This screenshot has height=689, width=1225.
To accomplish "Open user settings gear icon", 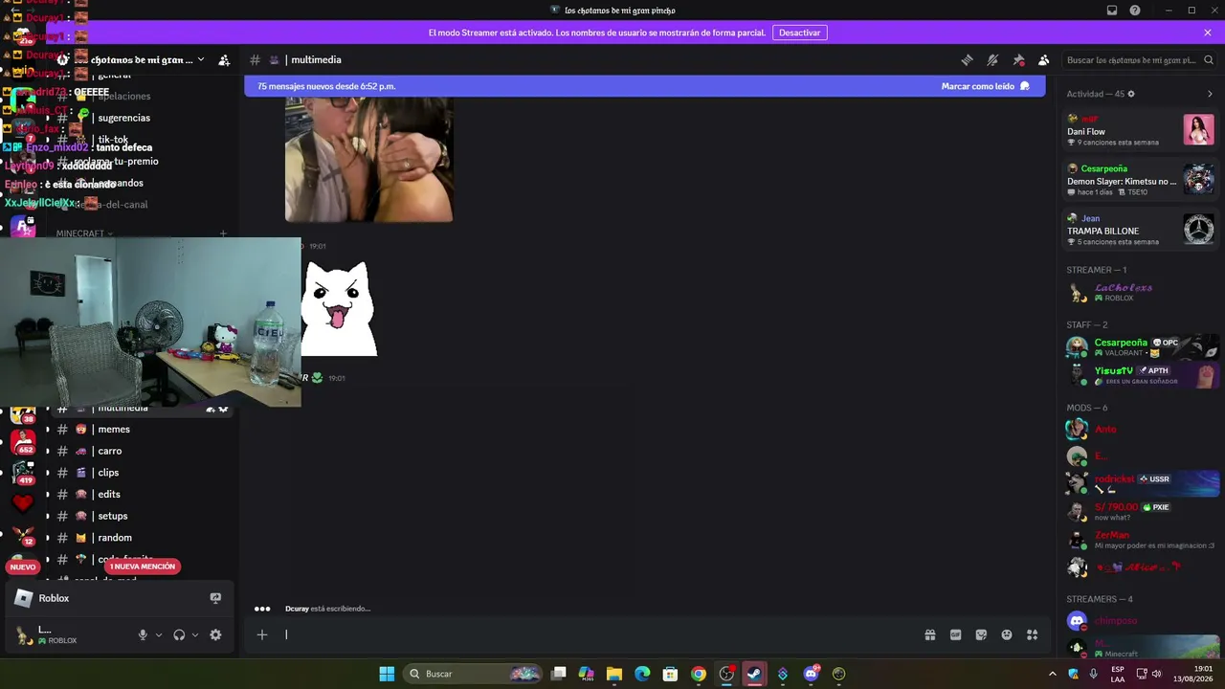I will coord(215,634).
